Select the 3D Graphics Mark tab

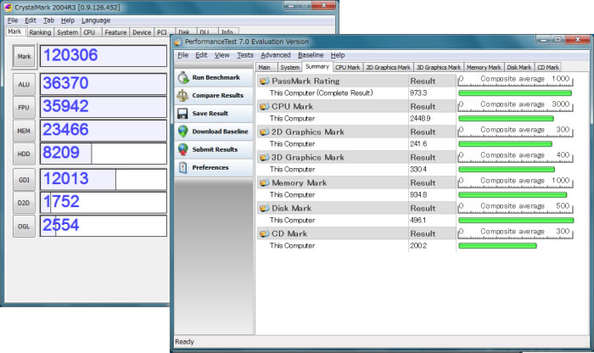[439, 67]
